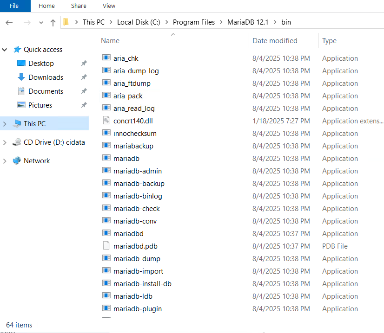
Task: Expand the This PC tree node
Action: (x=5, y=124)
